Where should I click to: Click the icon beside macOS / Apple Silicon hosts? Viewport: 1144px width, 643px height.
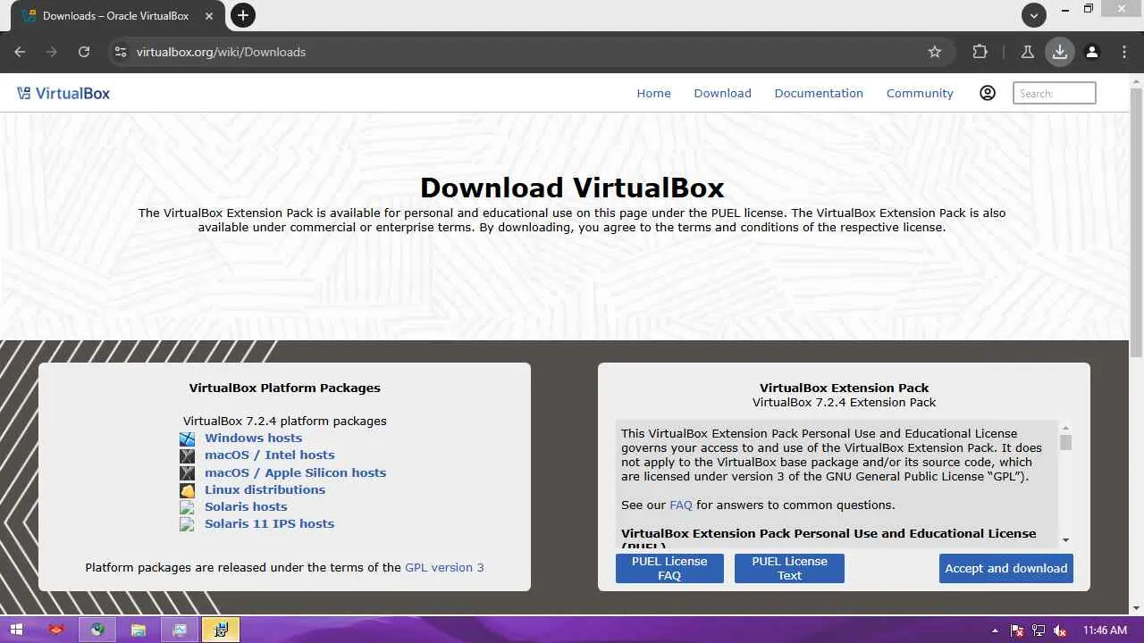click(x=187, y=473)
